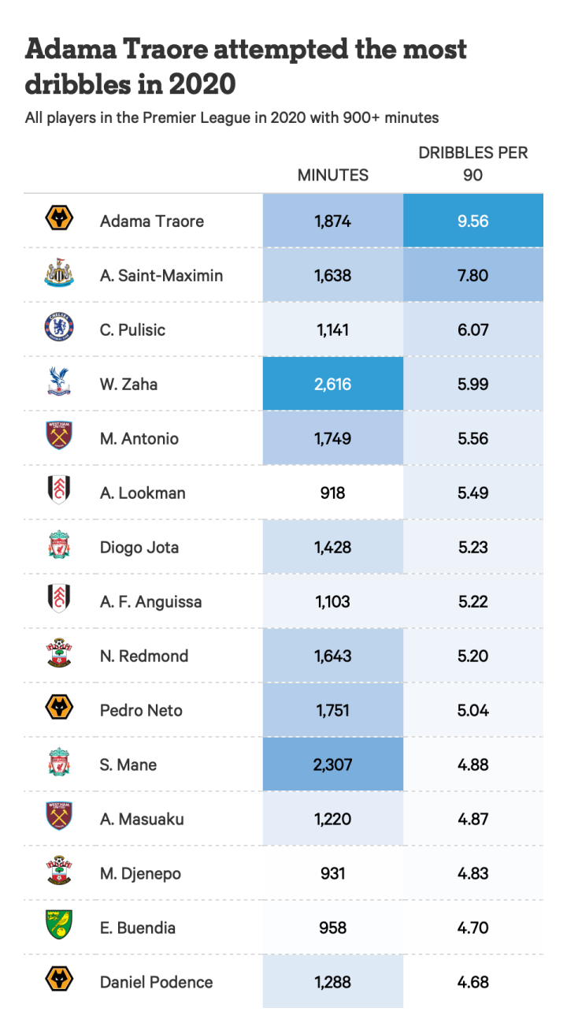Screen dimensions: 567x1034
Task: Click the Newcastle crest beside A. Saint-Maximin
Action: pyautogui.click(x=59, y=274)
